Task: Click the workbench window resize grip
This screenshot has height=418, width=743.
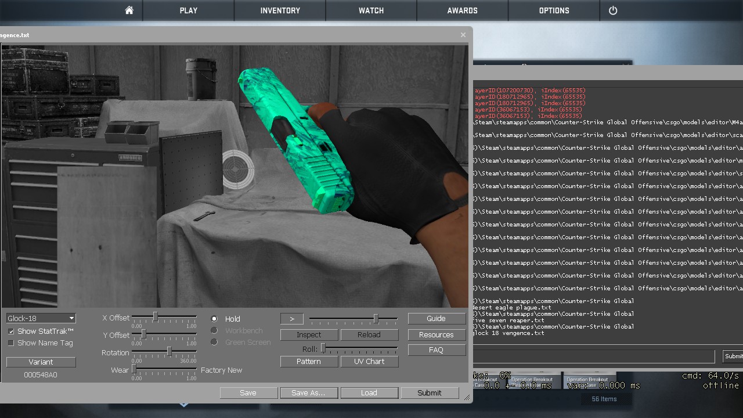Action: click(467, 398)
